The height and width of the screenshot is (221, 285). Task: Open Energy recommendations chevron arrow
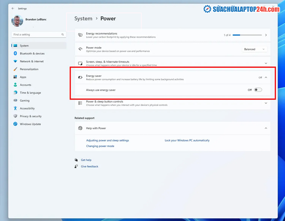point(266,35)
